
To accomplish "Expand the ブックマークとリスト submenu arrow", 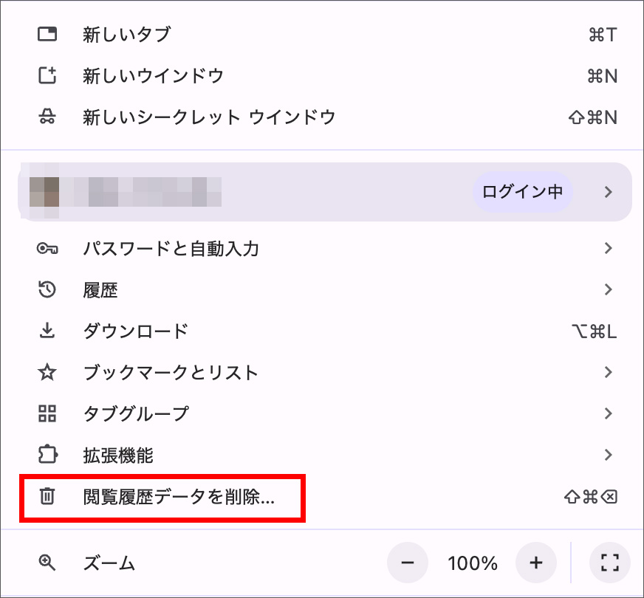I will [x=608, y=372].
